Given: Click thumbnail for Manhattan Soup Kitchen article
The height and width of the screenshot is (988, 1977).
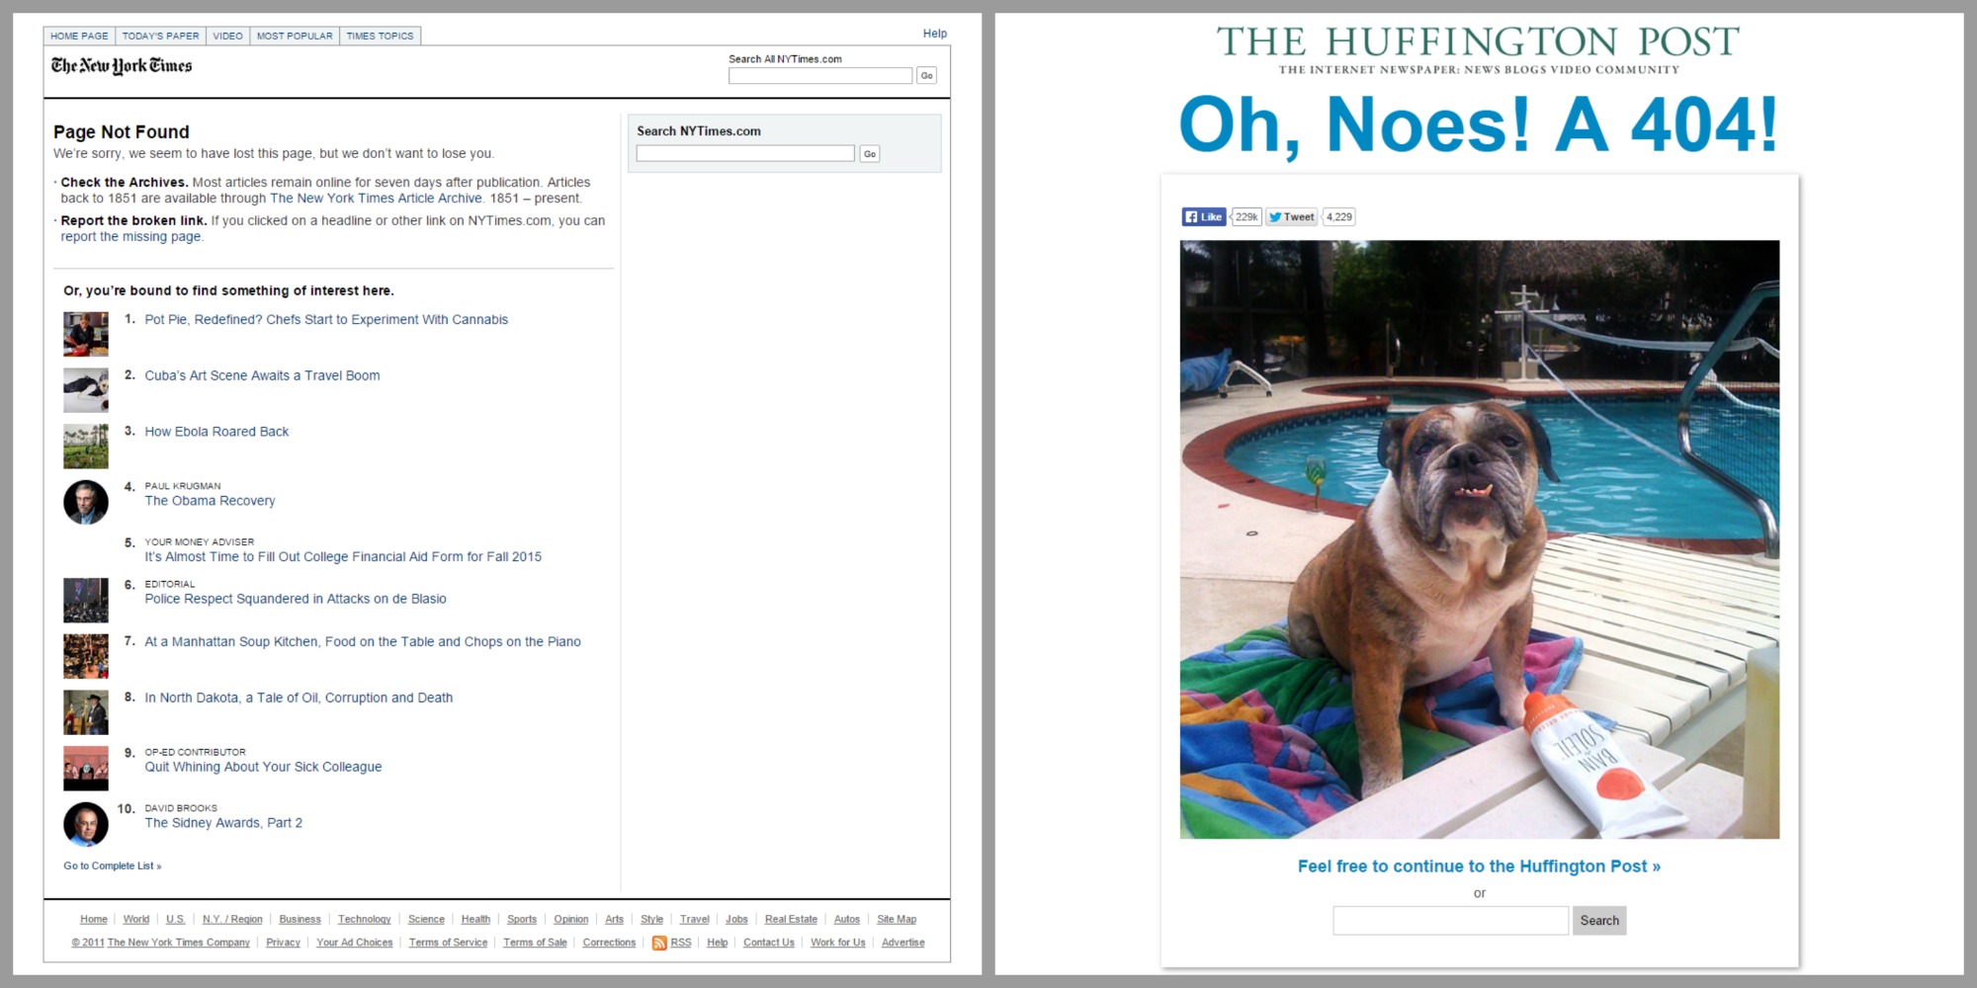Looking at the screenshot, I should (x=86, y=657).
